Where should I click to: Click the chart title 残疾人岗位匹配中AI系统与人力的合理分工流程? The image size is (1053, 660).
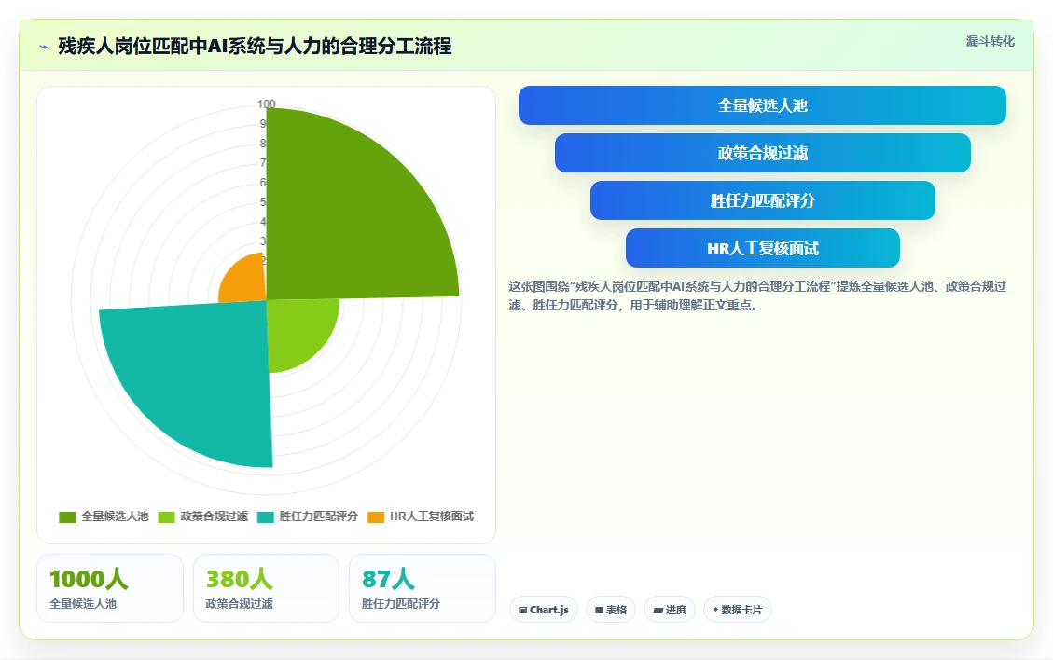click(x=255, y=47)
